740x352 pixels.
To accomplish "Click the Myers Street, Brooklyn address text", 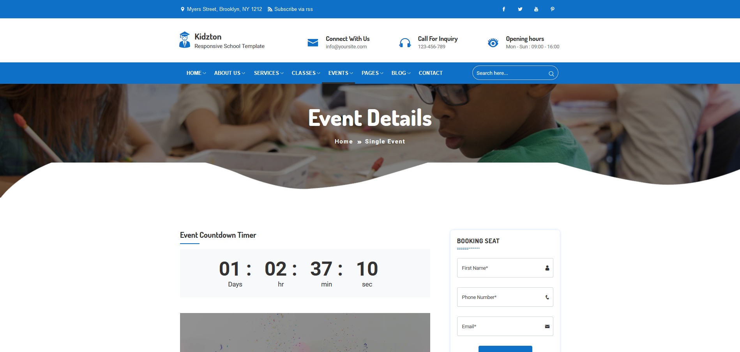I will pyautogui.click(x=224, y=9).
